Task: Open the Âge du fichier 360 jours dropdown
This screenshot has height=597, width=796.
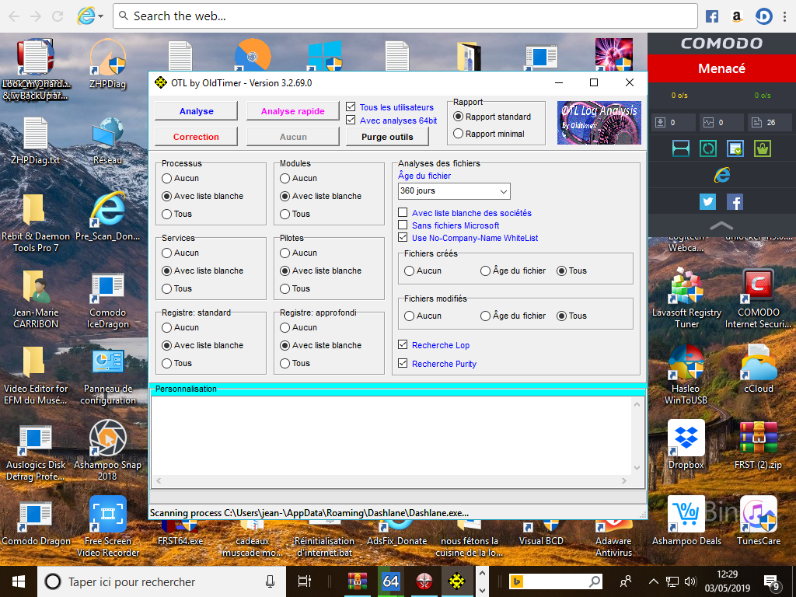Action: pos(454,191)
